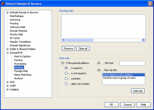Expand the Public & Shared Folders node
Screen dimensions: 154x110
(x=7, y=49)
